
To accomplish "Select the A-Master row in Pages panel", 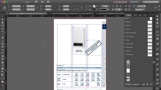I will (139, 22).
